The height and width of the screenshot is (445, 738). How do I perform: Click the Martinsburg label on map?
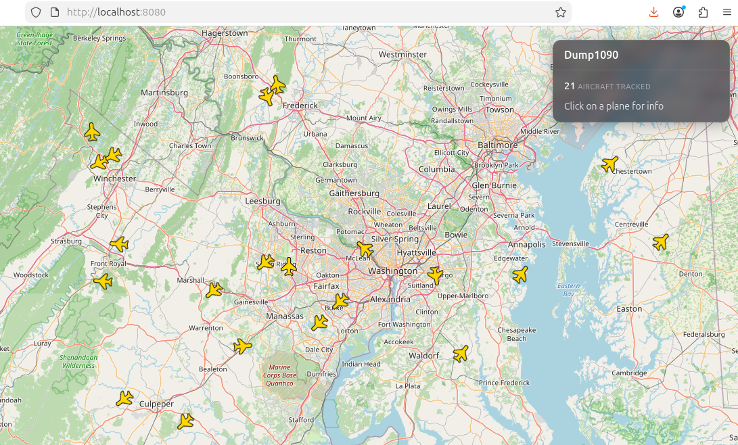pos(164,93)
